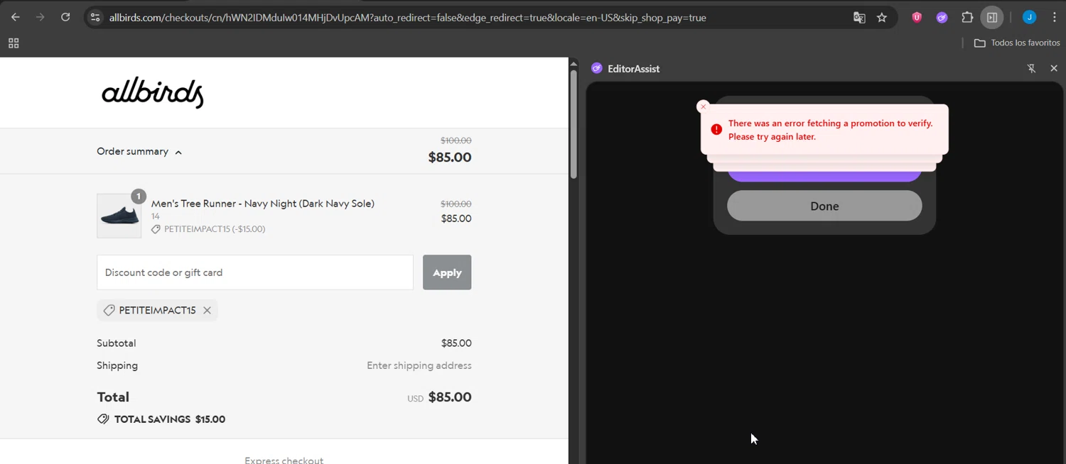Dismiss the promotion error notification
Image resolution: width=1066 pixels, height=464 pixels.
click(704, 107)
